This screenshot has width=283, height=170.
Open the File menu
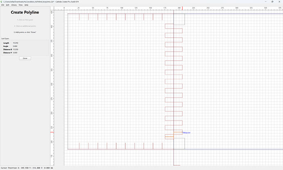tap(3, 5)
